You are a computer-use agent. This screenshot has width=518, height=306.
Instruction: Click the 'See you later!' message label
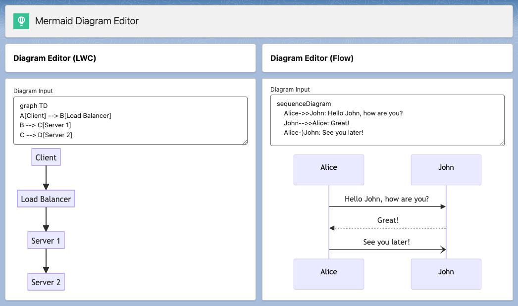click(x=387, y=242)
